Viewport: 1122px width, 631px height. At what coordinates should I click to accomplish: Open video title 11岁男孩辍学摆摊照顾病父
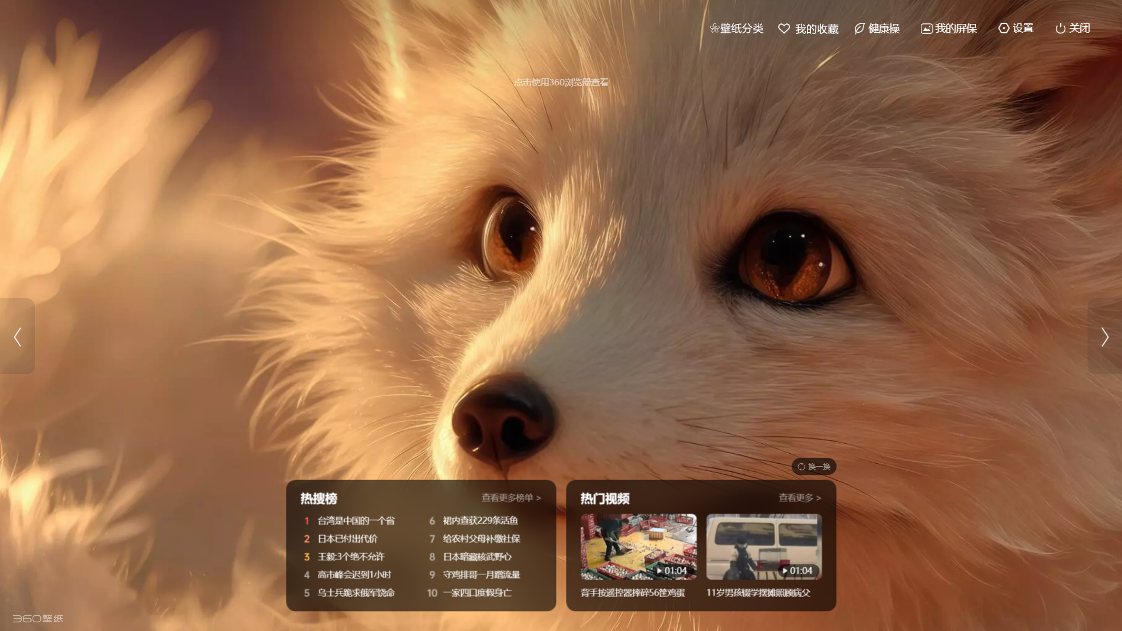pyautogui.click(x=758, y=592)
